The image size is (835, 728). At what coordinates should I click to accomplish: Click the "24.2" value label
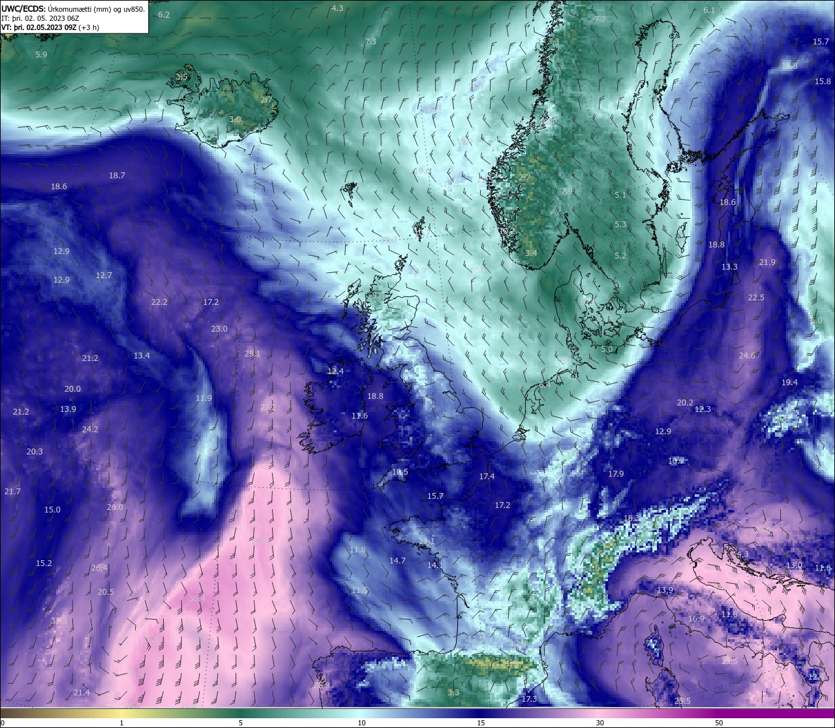[90, 430]
